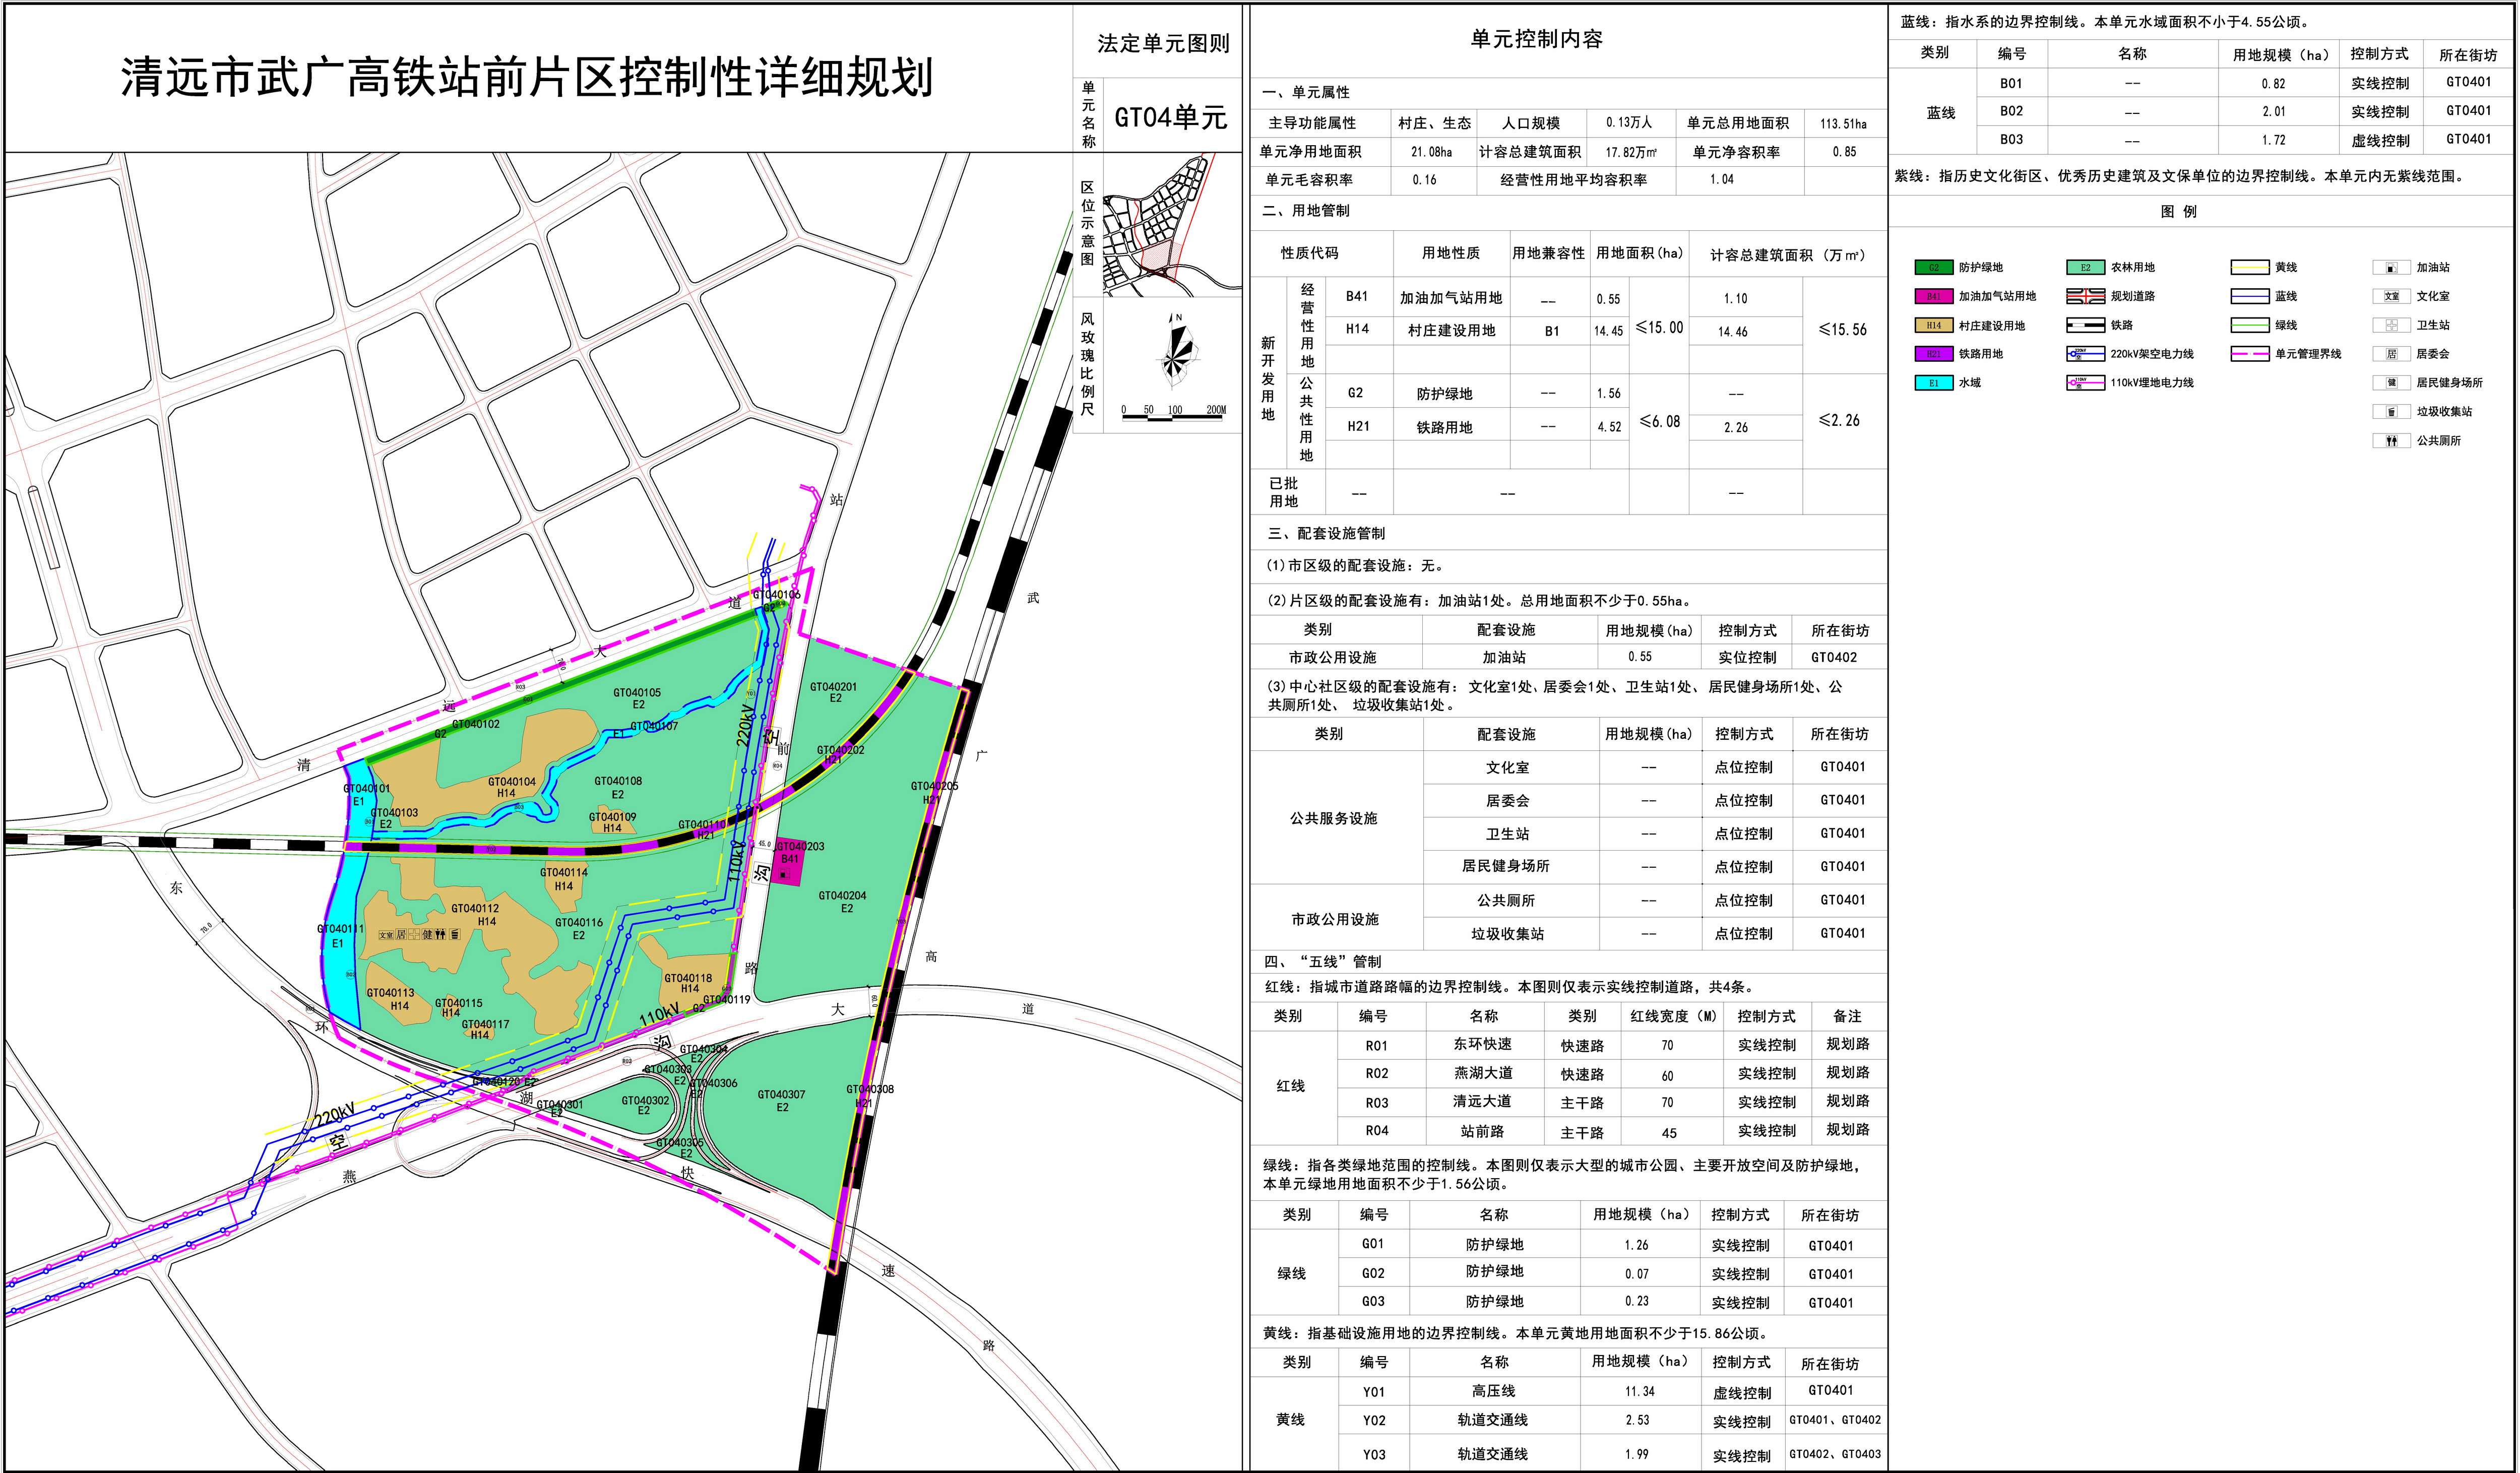The width and height of the screenshot is (2520, 1473).
Task: Click the R03 清远大道 road name
Action: [1482, 1101]
